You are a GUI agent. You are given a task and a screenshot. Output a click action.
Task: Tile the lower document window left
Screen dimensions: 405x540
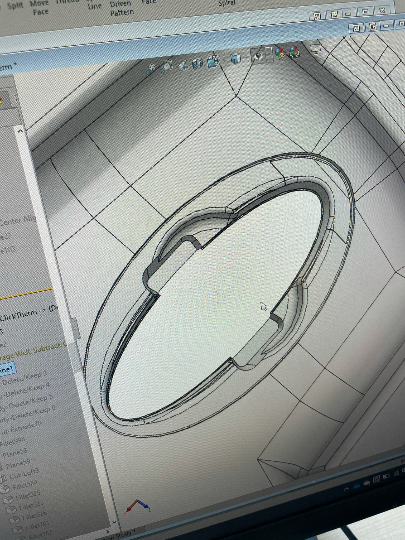[356, 28]
